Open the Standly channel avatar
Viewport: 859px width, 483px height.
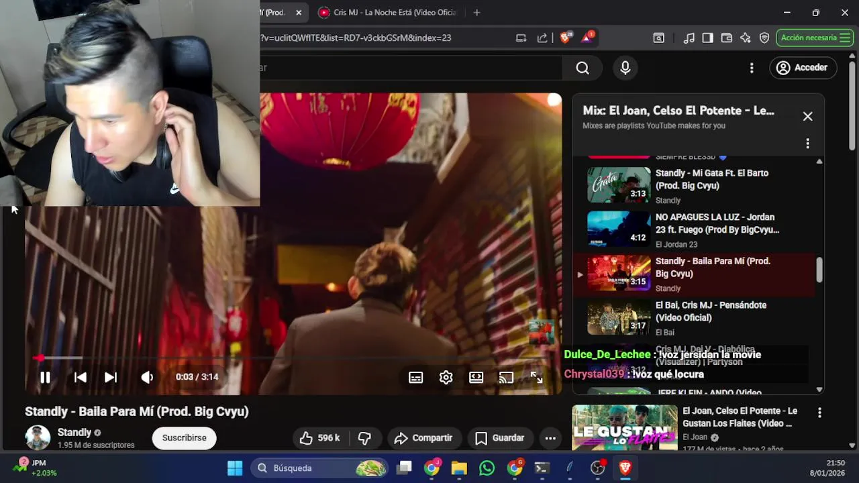click(38, 437)
